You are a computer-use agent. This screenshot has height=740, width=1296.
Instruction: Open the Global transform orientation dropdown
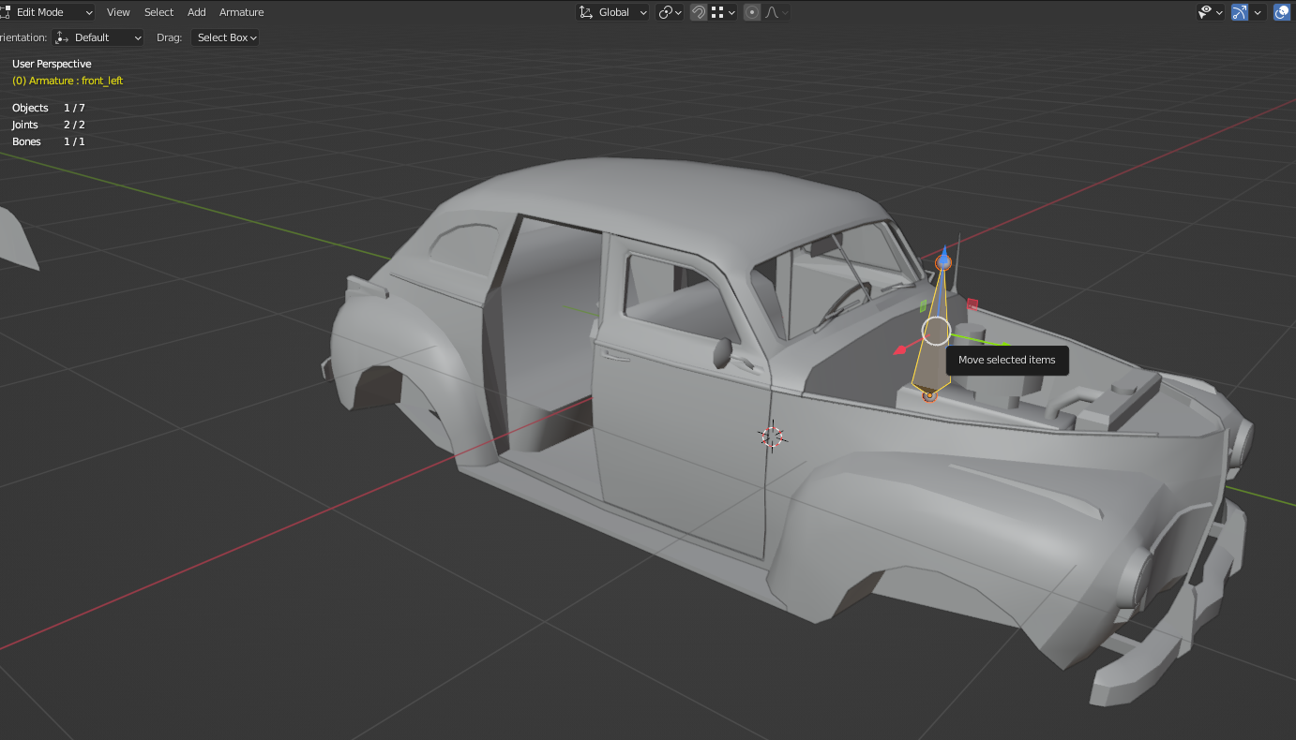point(613,12)
